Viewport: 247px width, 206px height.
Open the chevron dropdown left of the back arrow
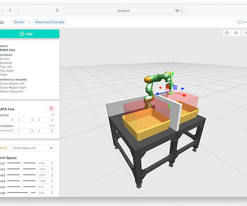[3, 11]
